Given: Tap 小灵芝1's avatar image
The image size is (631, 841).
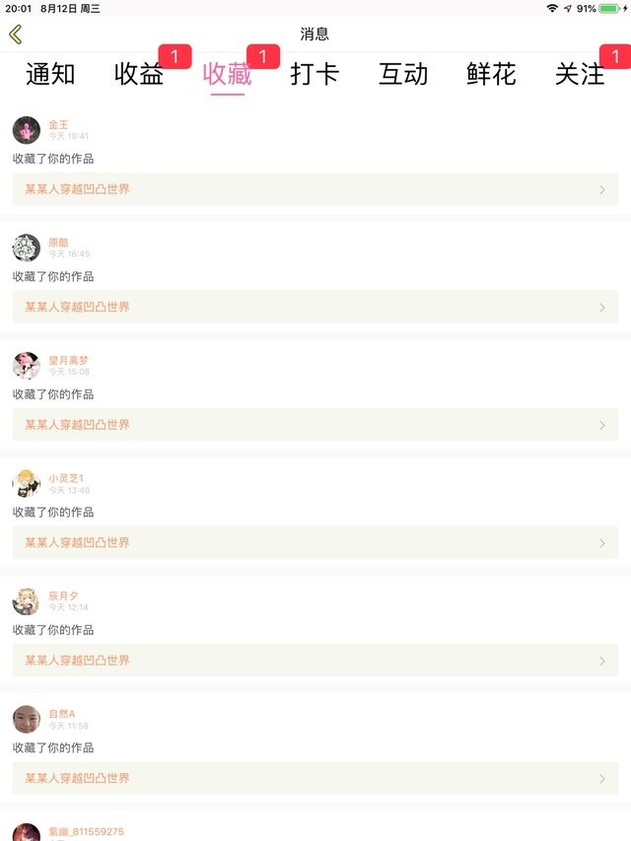Looking at the screenshot, I should tap(27, 483).
